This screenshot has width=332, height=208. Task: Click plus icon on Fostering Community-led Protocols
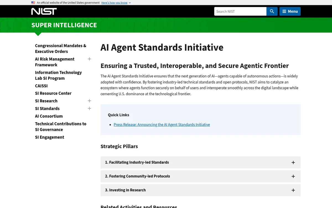coord(293,176)
